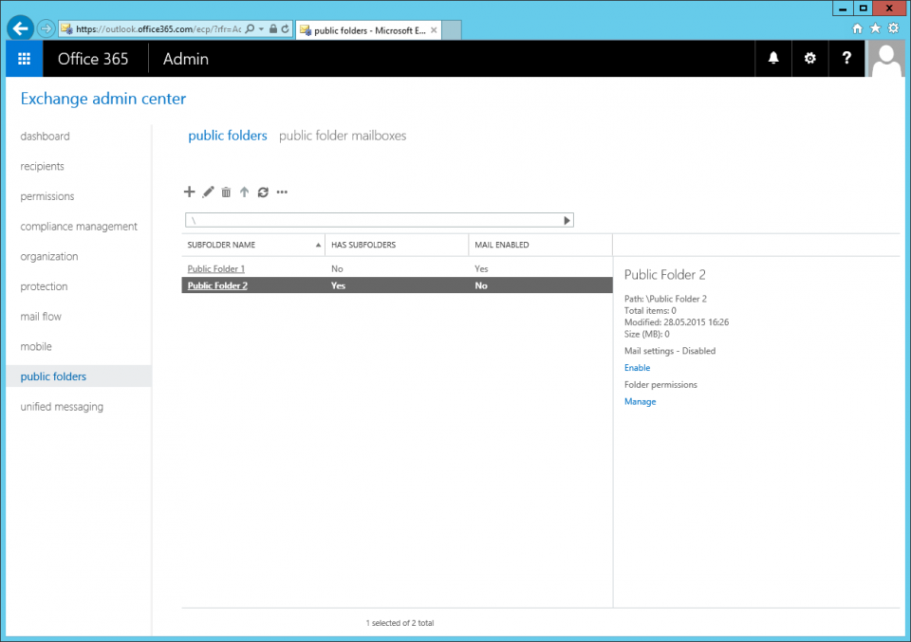The width and height of the screenshot is (911, 642).
Task: Open the mail flow section
Action: [x=40, y=316]
